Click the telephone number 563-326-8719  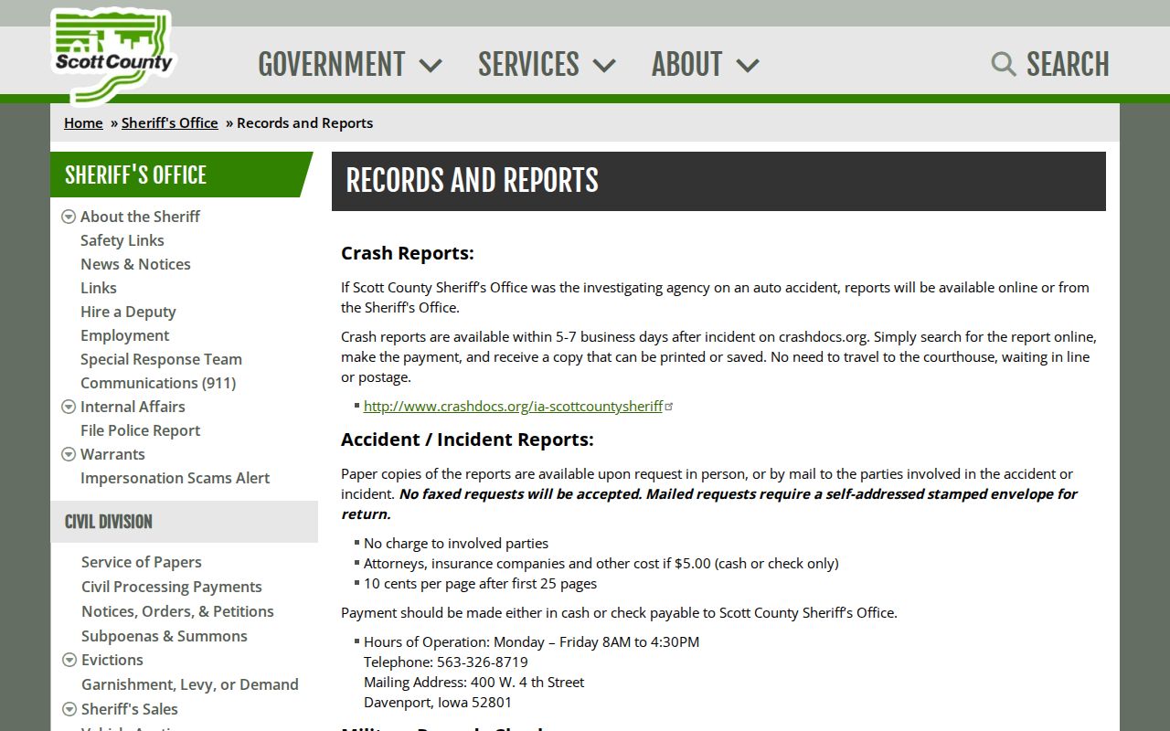point(483,662)
